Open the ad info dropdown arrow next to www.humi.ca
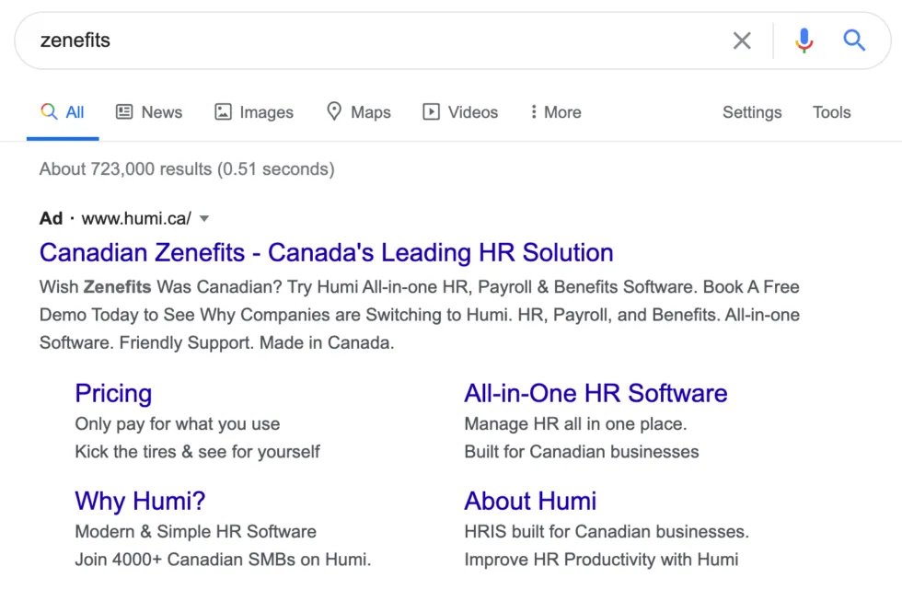902x601 pixels. (x=203, y=219)
